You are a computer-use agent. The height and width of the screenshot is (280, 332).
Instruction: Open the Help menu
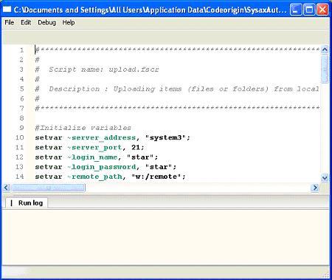[69, 22]
